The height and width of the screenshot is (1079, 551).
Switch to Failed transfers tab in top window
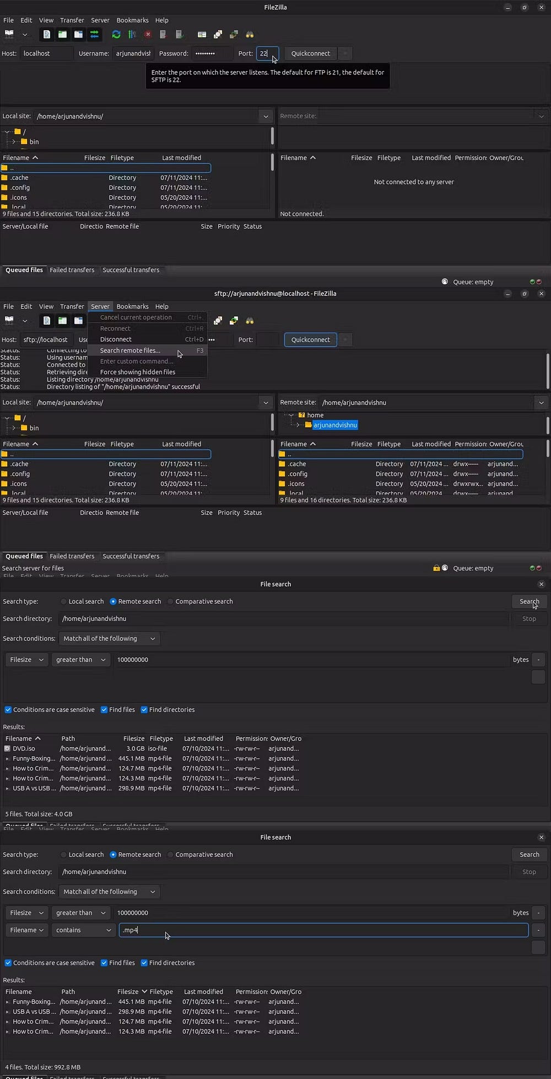coord(72,270)
